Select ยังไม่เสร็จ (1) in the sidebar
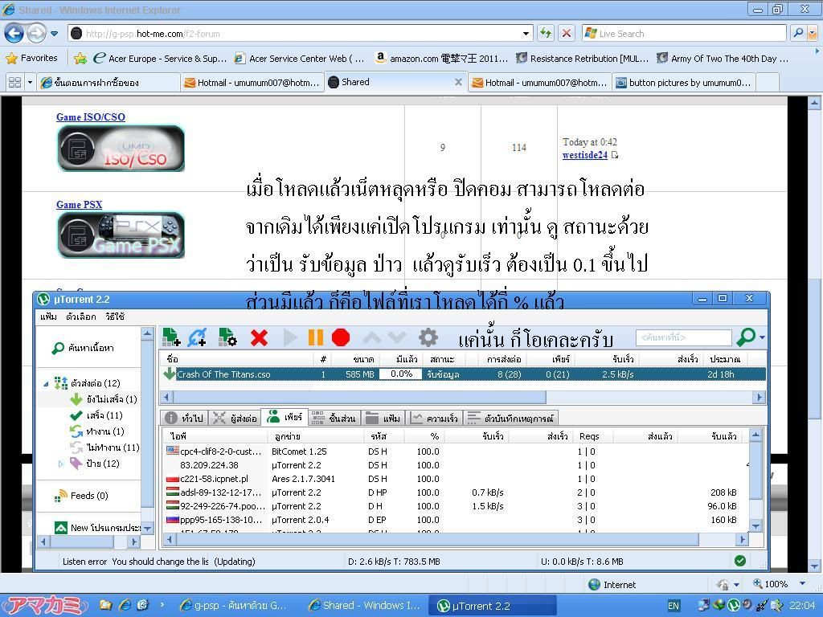Viewport: 823px width, 617px height. tap(104, 399)
